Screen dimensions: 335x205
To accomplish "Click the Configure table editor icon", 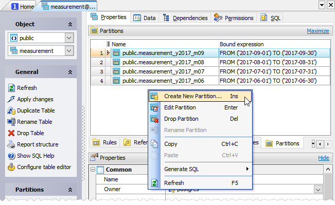I will [11, 167].
